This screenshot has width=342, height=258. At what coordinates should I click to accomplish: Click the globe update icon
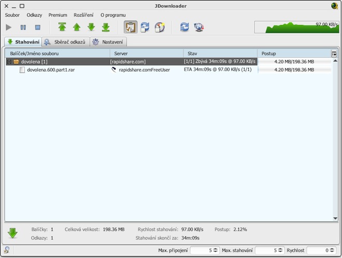click(198, 28)
